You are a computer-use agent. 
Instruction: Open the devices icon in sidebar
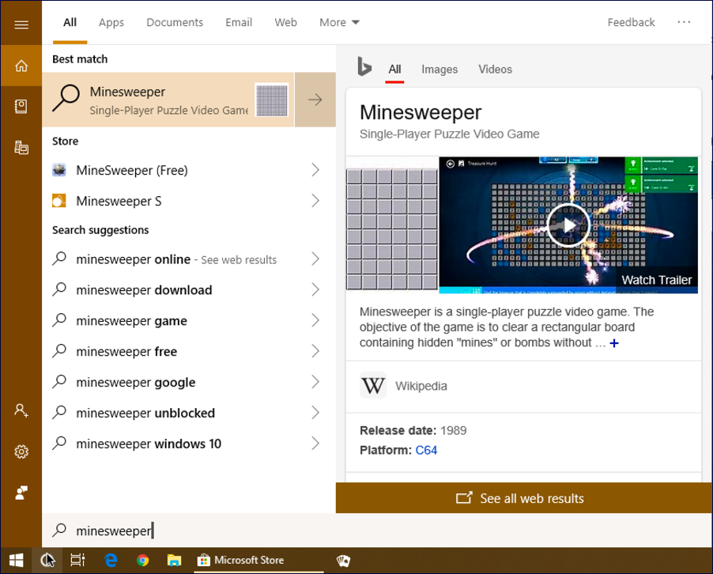tap(21, 147)
